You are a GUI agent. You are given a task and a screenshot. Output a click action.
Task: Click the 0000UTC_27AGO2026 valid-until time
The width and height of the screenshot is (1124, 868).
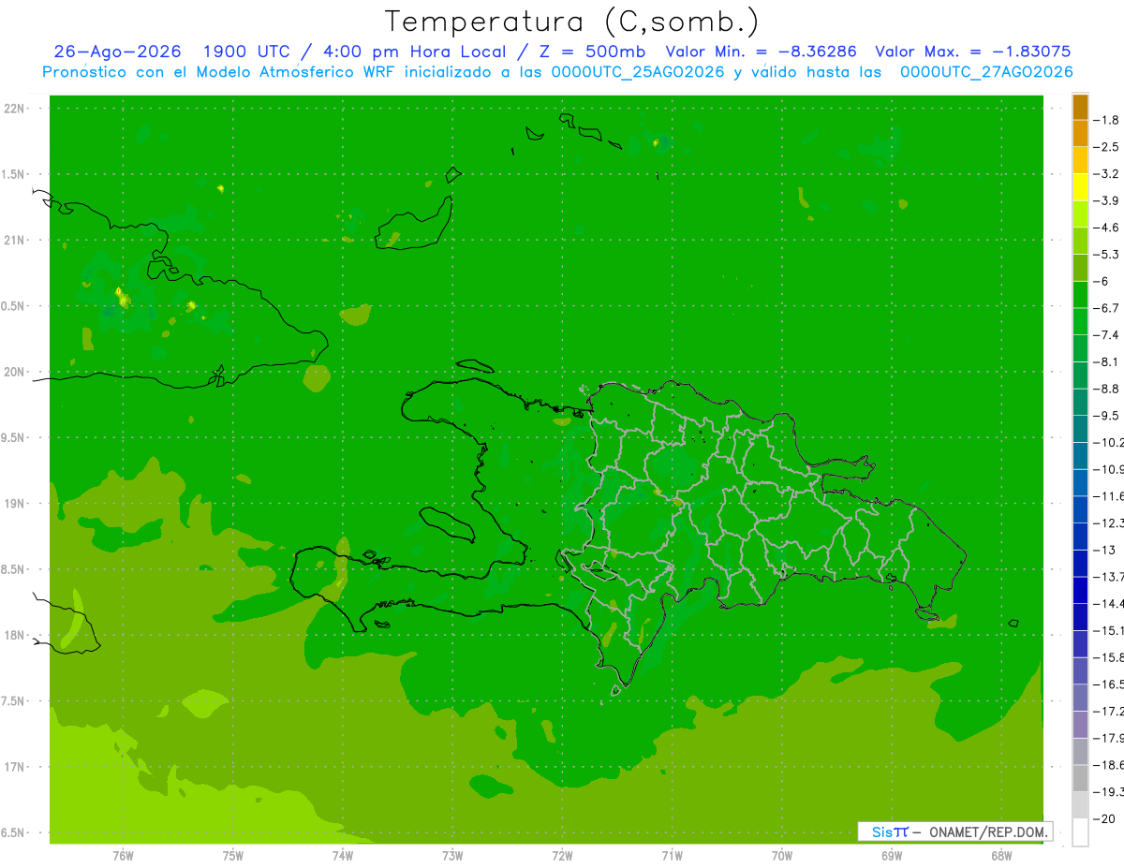click(x=985, y=71)
